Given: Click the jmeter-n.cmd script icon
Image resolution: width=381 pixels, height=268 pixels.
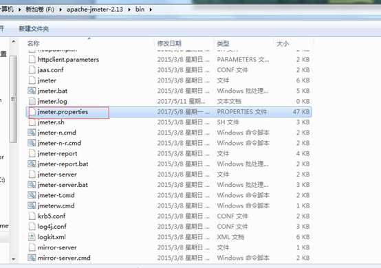Looking at the screenshot, I should coord(32,133).
